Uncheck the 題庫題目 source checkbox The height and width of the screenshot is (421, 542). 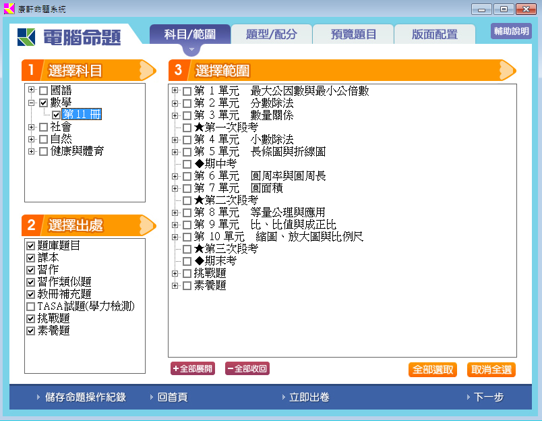tap(31, 246)
